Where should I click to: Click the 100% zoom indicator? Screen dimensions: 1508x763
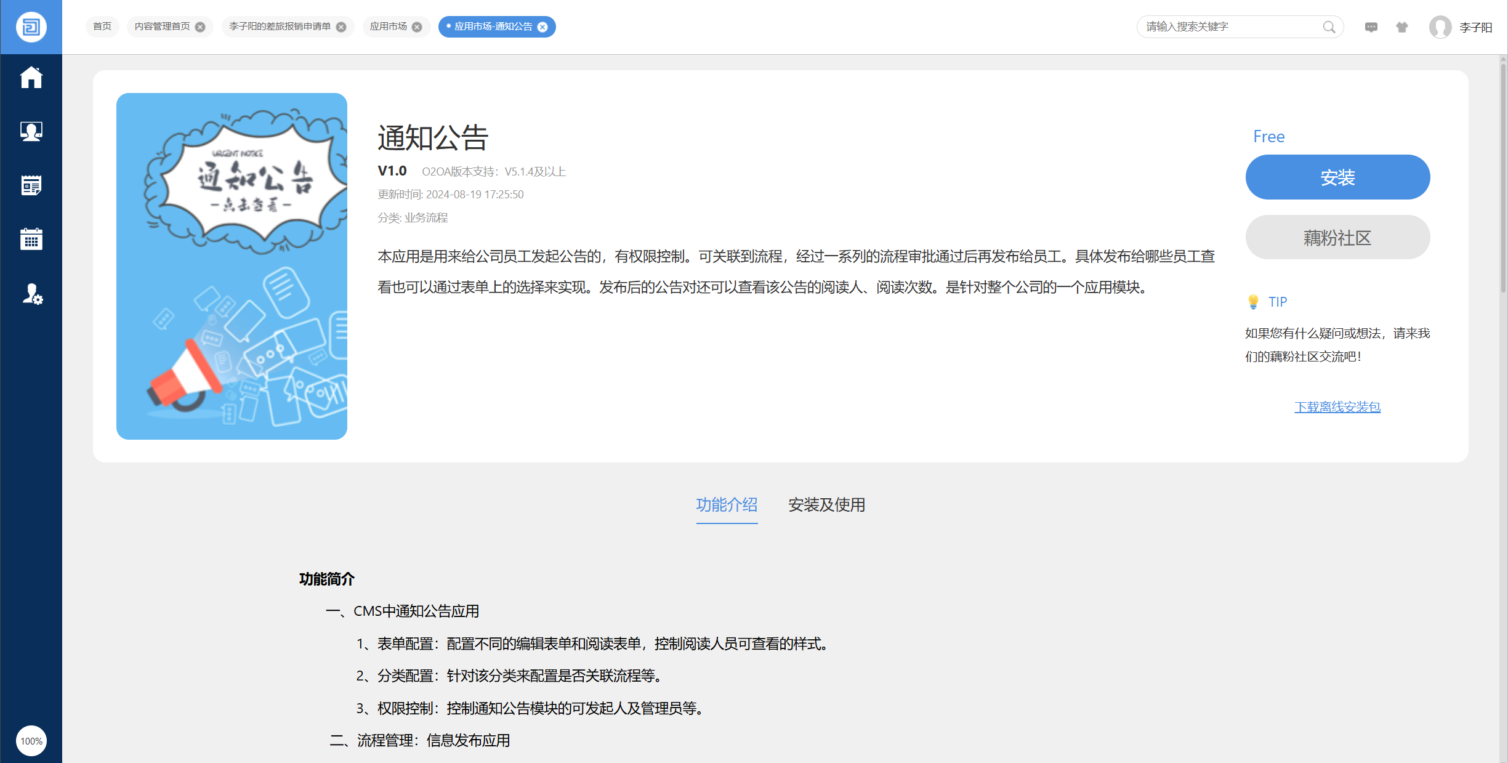click(x=31, y=741)
